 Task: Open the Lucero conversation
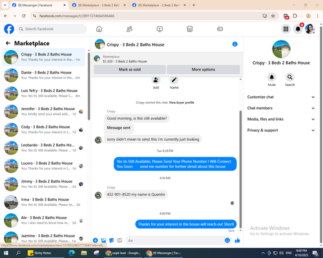[x=43, y=166]
